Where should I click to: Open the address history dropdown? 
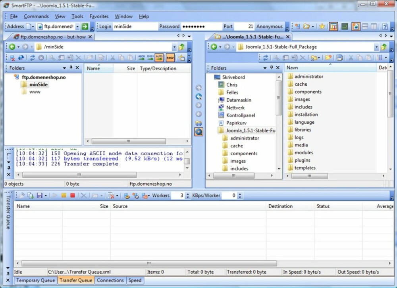[x=77, y=26]
